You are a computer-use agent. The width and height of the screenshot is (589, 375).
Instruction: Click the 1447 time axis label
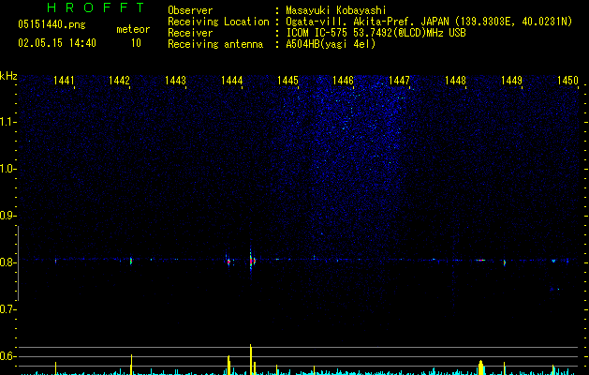399,81
